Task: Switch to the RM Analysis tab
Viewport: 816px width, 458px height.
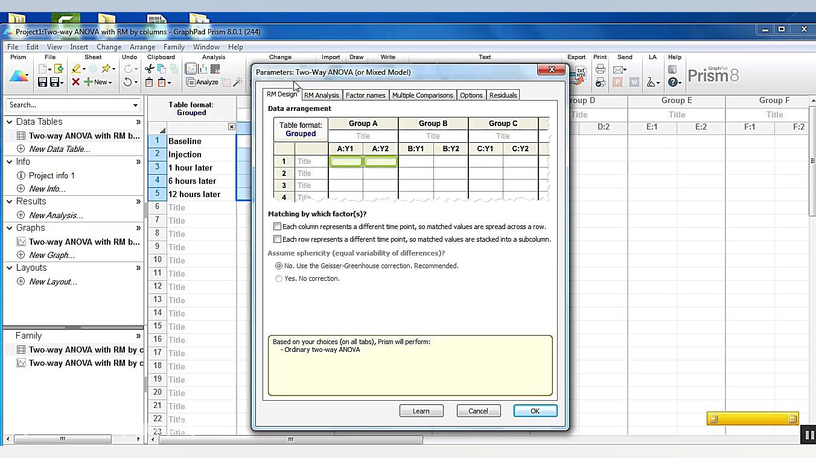Action: [321, 95]
